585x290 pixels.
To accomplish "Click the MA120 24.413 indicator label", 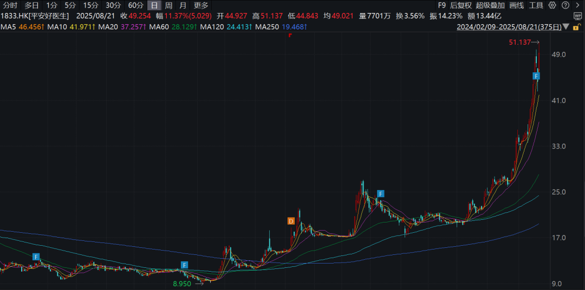I will pyautogui.click(x=227, y=27).
